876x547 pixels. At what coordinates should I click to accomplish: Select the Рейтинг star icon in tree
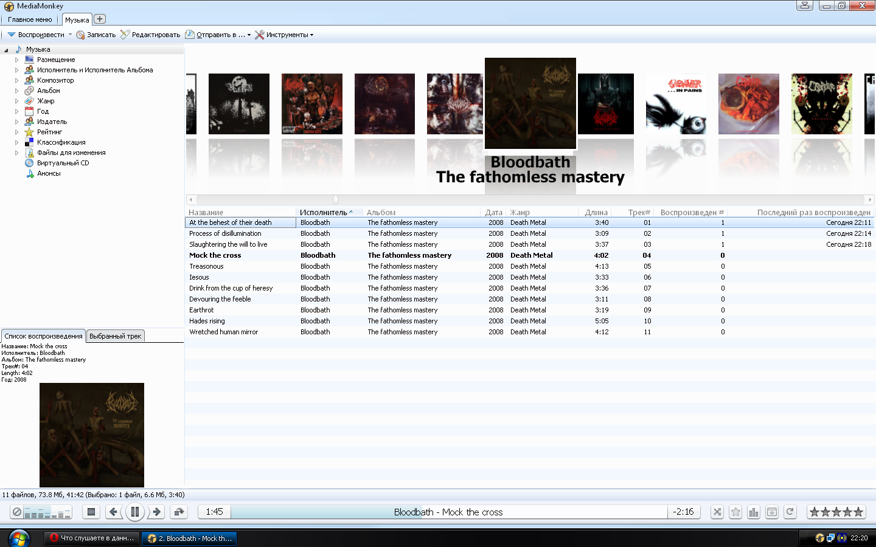[x=29, y=132]
